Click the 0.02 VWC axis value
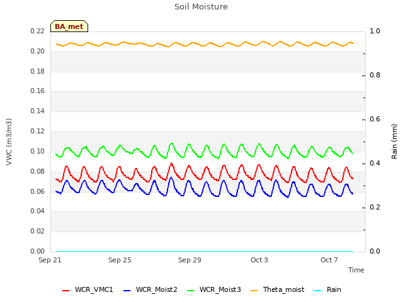 click(x=38, y=231)
